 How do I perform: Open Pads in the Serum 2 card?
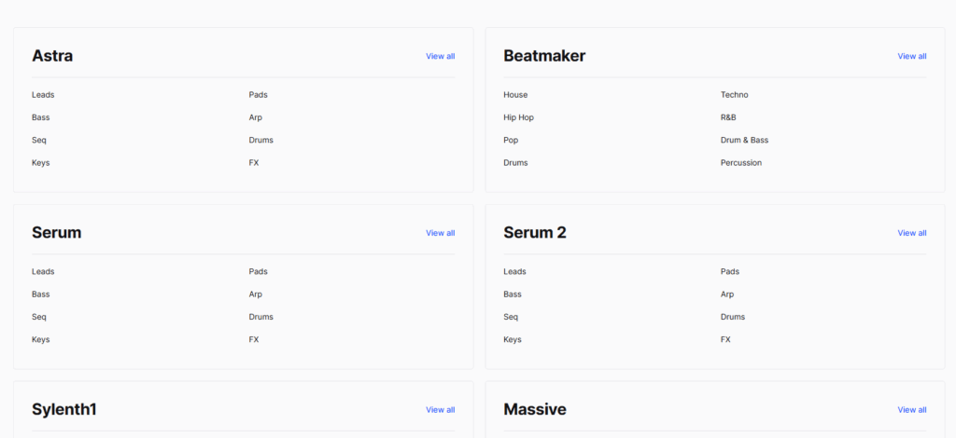(x=730, y=272)
